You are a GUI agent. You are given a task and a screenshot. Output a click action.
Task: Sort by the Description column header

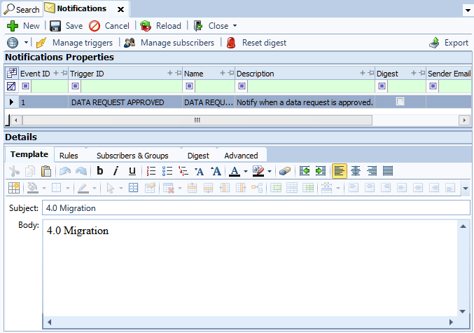pos(255,74)
